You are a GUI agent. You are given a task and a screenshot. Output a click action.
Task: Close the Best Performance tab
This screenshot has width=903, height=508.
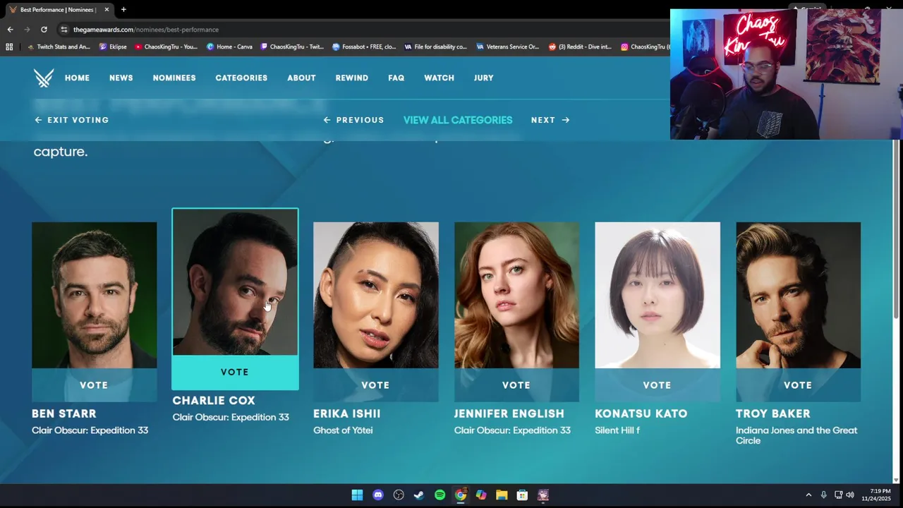click(x=107, y=10)
